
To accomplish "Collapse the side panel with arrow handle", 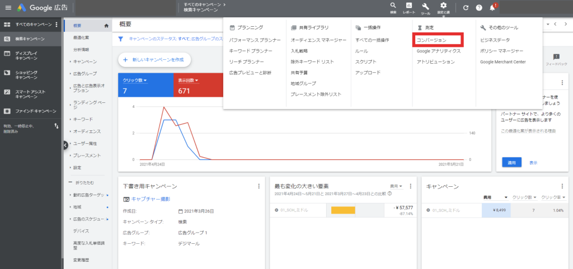I will coord(65,145).
